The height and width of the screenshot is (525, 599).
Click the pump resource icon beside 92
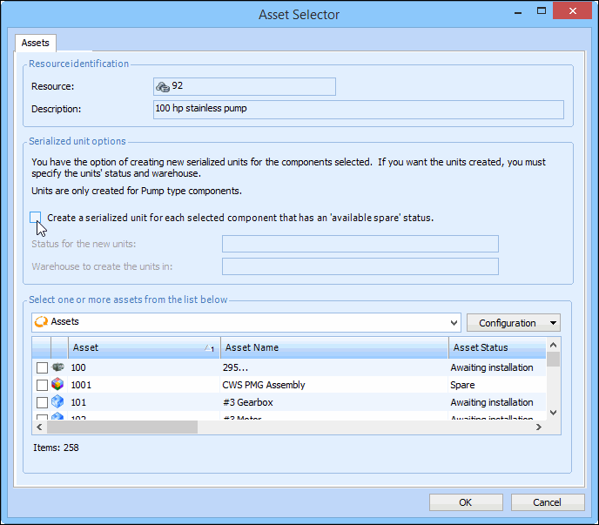(163, 86)
